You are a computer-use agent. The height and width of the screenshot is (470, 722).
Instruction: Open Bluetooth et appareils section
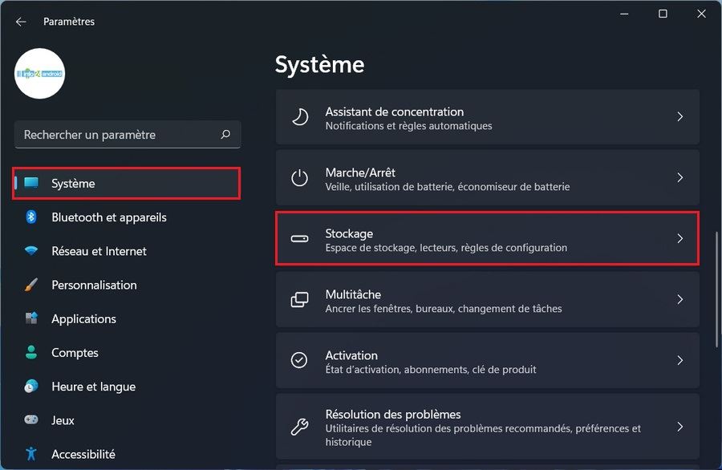click(109, 217)
